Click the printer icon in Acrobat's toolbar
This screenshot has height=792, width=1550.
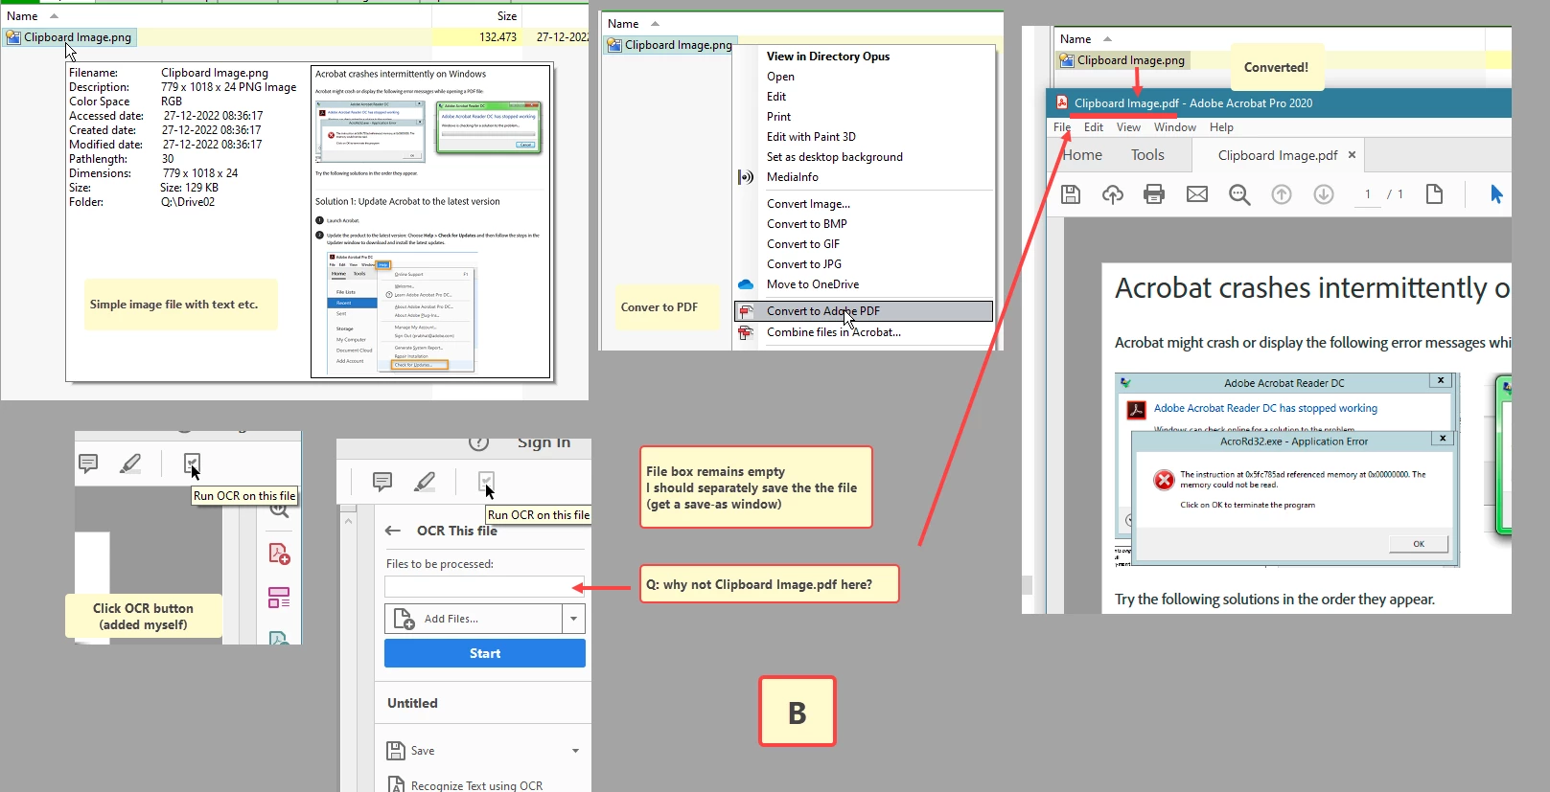click(x=1154, y=194)
